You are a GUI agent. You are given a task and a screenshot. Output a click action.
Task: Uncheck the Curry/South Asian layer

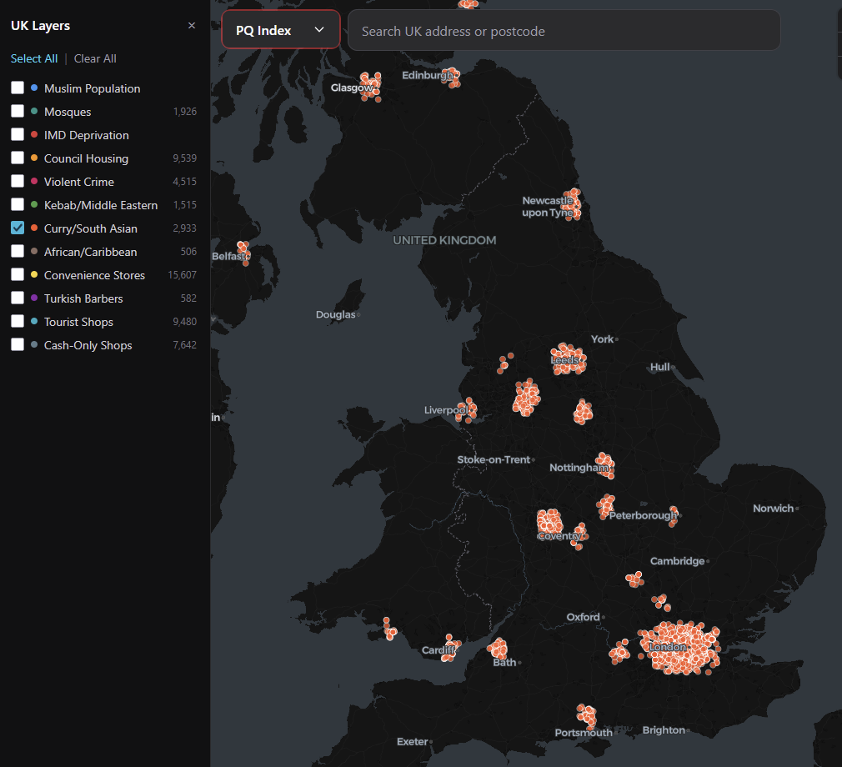coord(18,228)
